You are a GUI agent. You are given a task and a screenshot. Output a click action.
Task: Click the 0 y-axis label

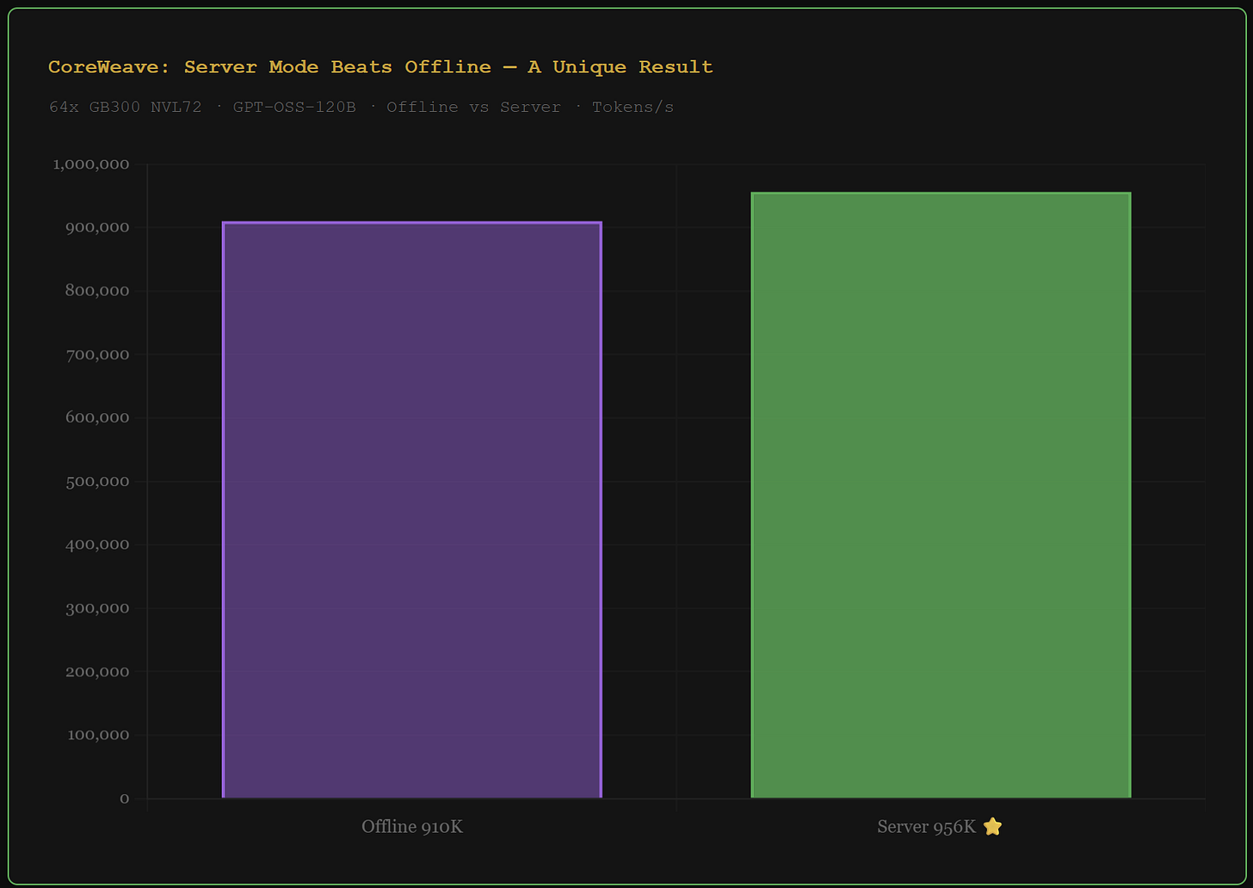pyautogui.click(x=125, y=799)
